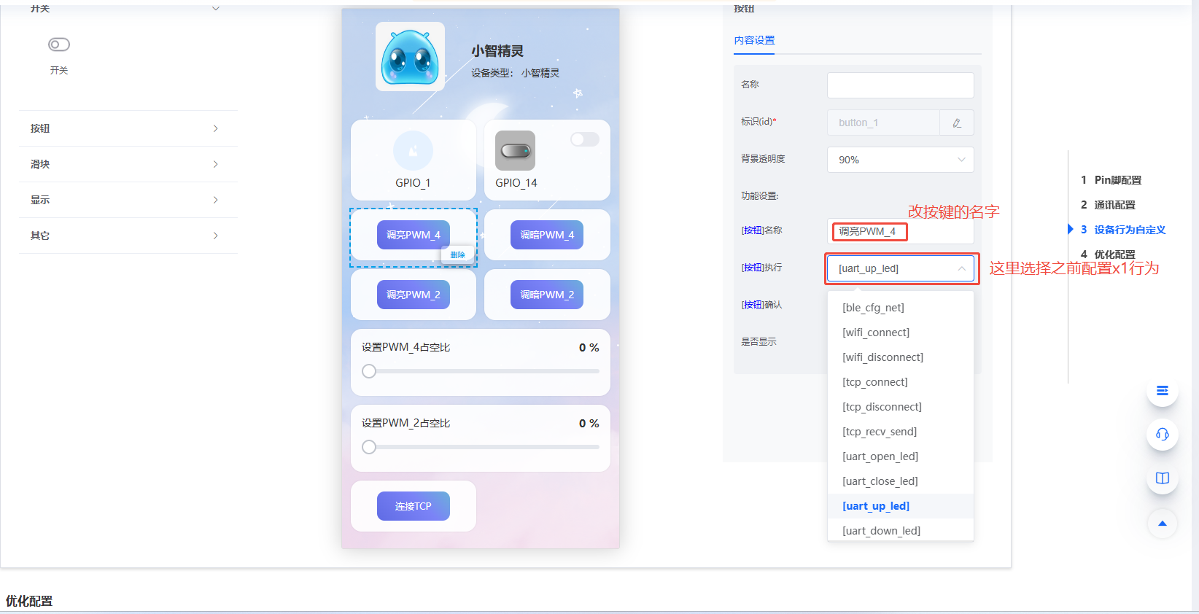
Task: Select [uart_down_led] option
Action: (x=901, y=530)
